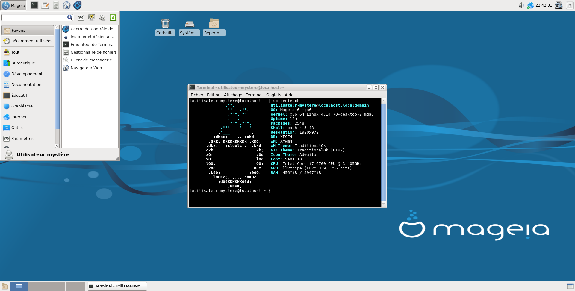The width and height of the screenshot is (575, 291).
Task: Click the magnifier icon in search box
Action: pos(69,18)
